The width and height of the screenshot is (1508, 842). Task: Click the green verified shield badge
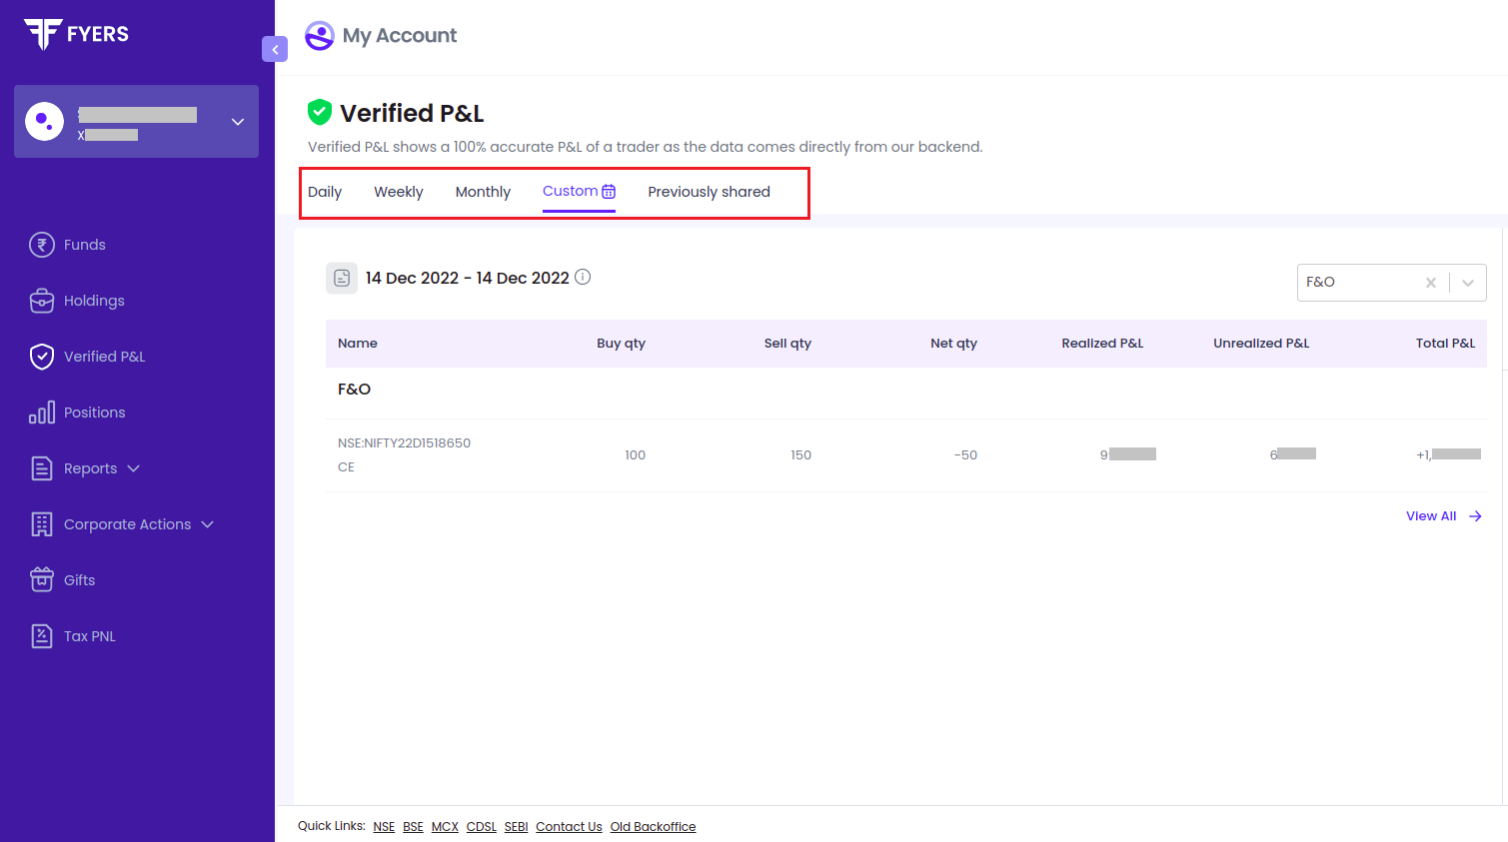320,112
